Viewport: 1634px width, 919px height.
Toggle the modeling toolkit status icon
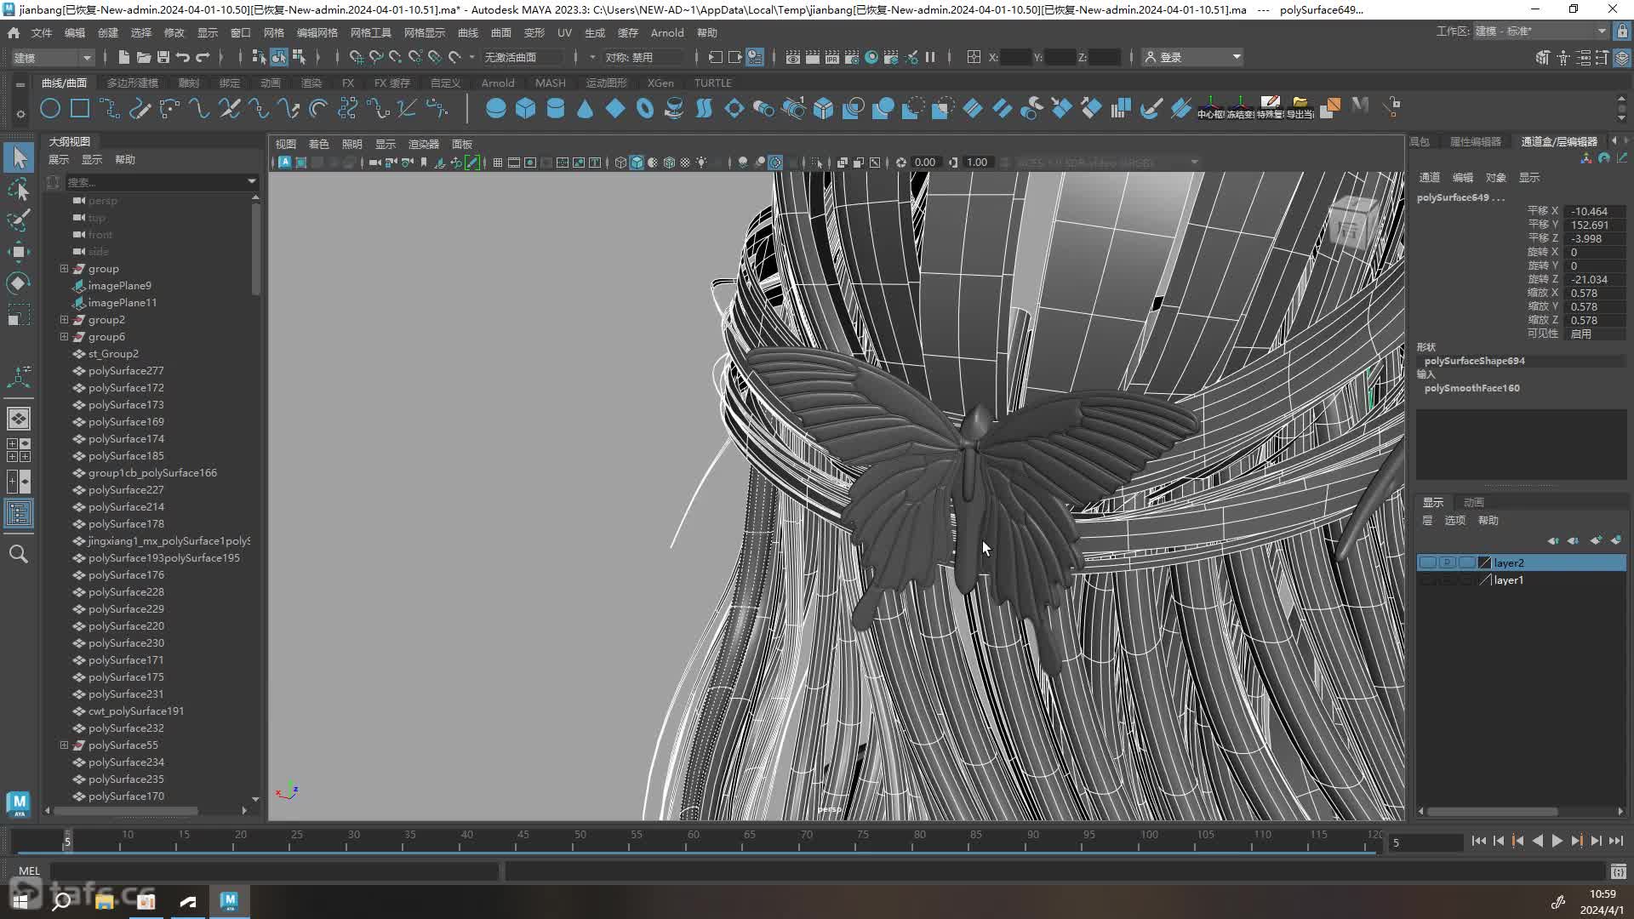pos(1542,57)
